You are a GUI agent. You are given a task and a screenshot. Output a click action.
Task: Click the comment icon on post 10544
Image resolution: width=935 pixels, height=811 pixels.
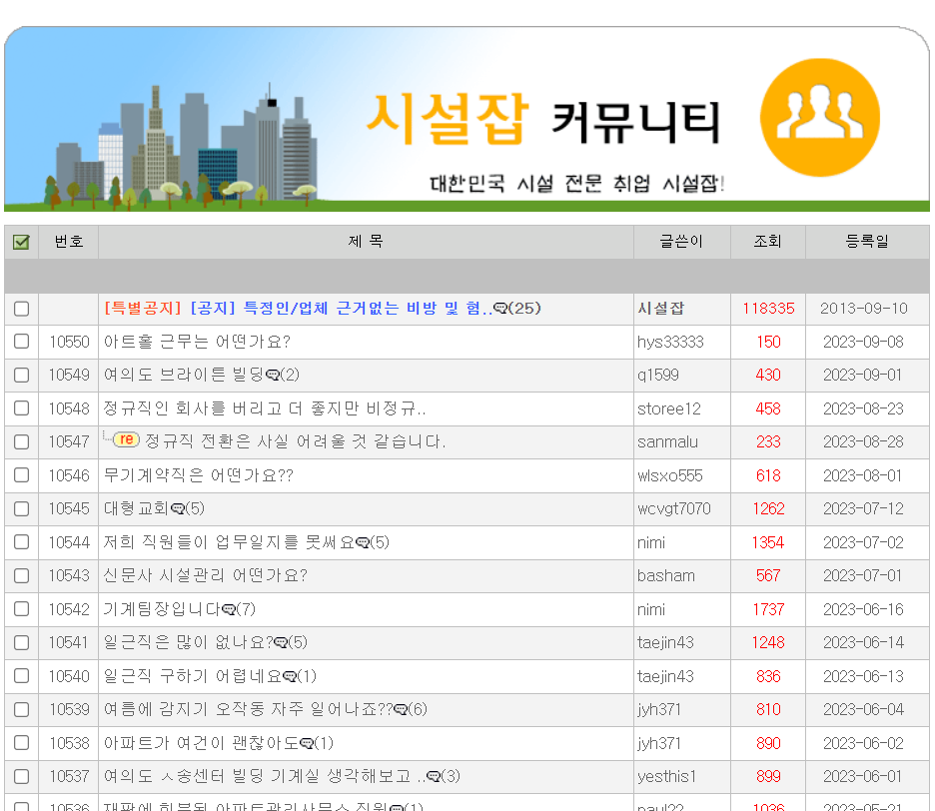(363, 542)
